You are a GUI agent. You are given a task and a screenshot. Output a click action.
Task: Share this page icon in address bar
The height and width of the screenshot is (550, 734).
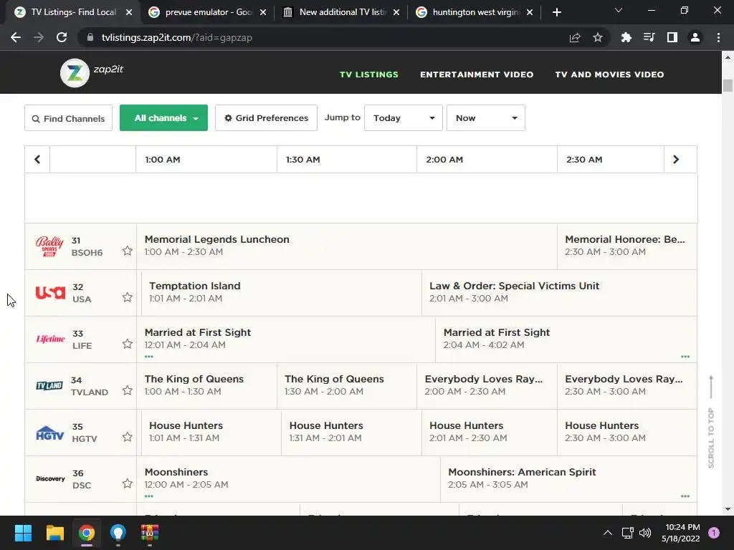(575, 37)
